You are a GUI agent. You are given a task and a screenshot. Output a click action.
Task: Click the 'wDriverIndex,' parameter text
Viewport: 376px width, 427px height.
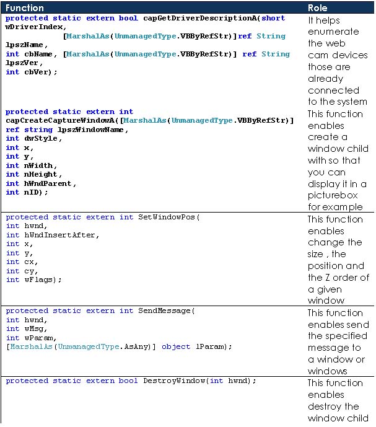point(36,27)
